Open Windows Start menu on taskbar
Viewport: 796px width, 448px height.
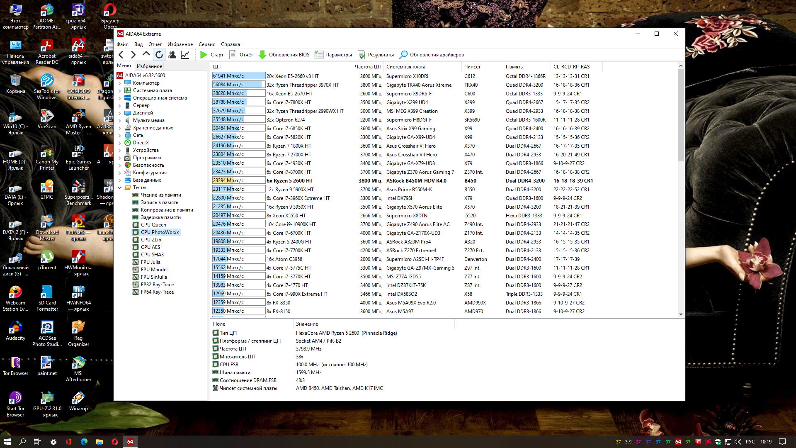point(7,442)
